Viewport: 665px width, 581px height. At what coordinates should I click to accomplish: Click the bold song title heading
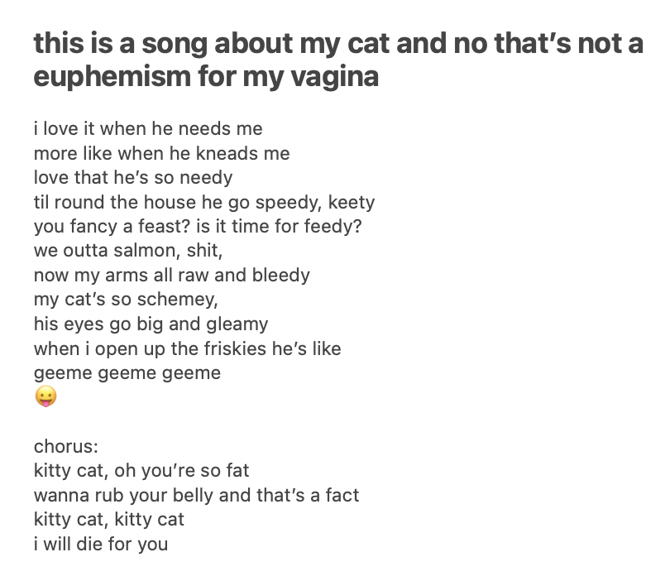(338, 60)
